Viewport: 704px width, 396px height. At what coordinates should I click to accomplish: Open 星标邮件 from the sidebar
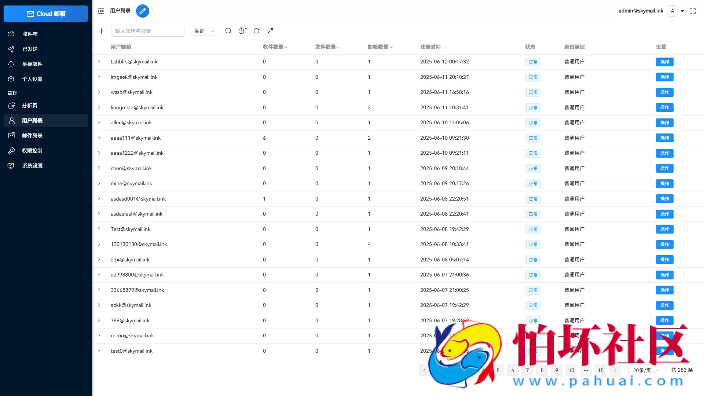tap(32, 64)
